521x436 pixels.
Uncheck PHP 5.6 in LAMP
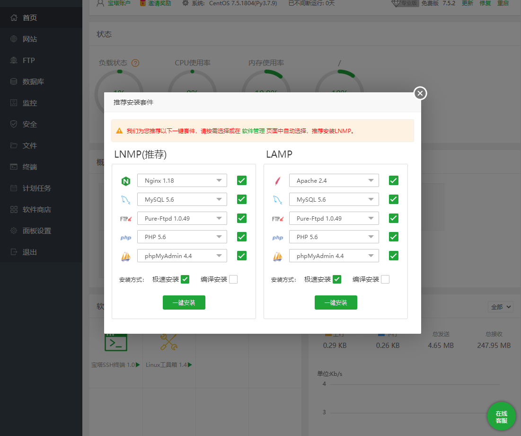(x=393, y=237)
